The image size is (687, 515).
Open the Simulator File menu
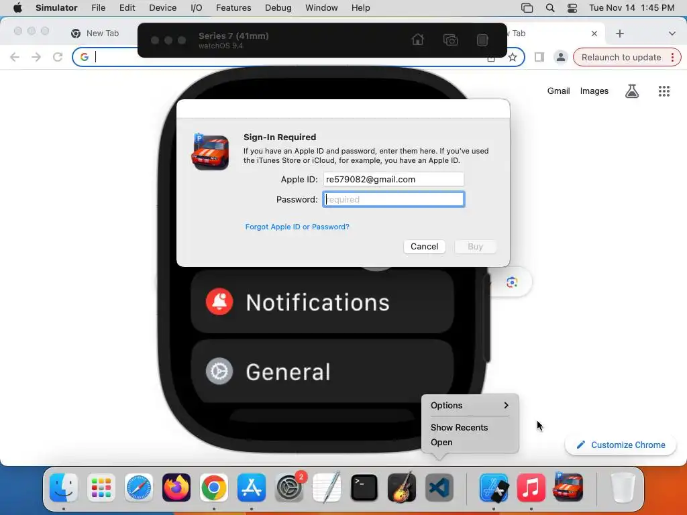click(x=98, y=8)
